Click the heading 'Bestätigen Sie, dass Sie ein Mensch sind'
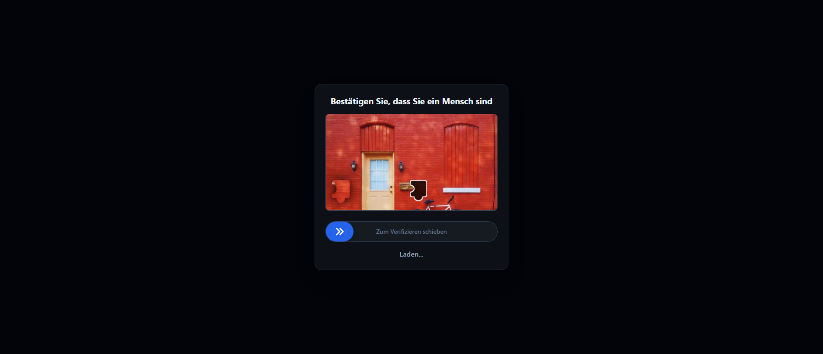The image size is (823, 354). pos(411,101)
